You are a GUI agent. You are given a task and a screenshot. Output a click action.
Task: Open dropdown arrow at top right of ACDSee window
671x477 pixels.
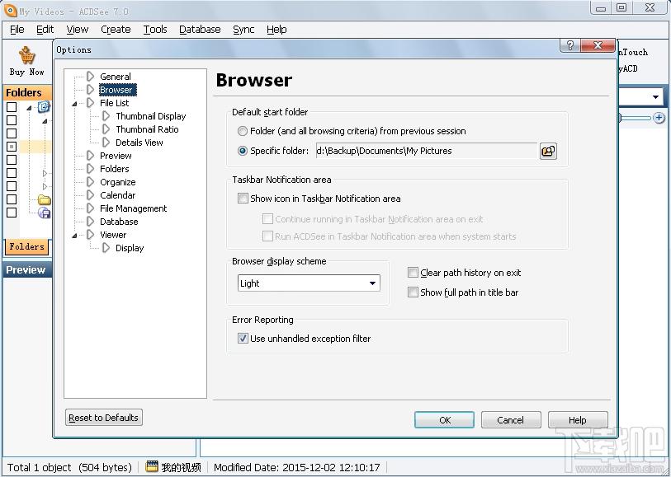[655, 97]
